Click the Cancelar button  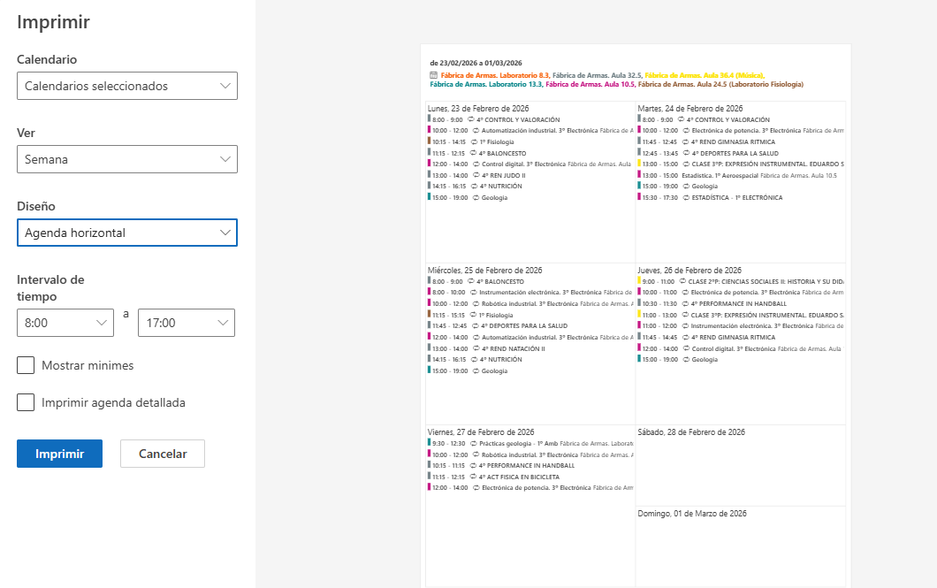pos(163,454)
